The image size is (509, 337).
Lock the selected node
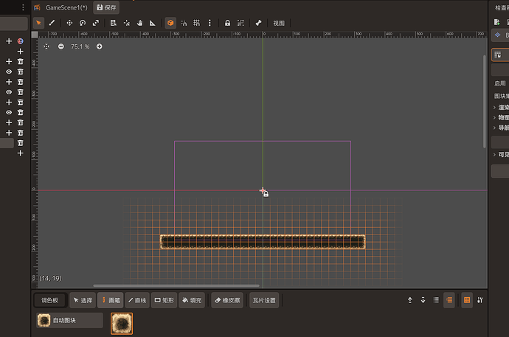(x=227, y=23)
